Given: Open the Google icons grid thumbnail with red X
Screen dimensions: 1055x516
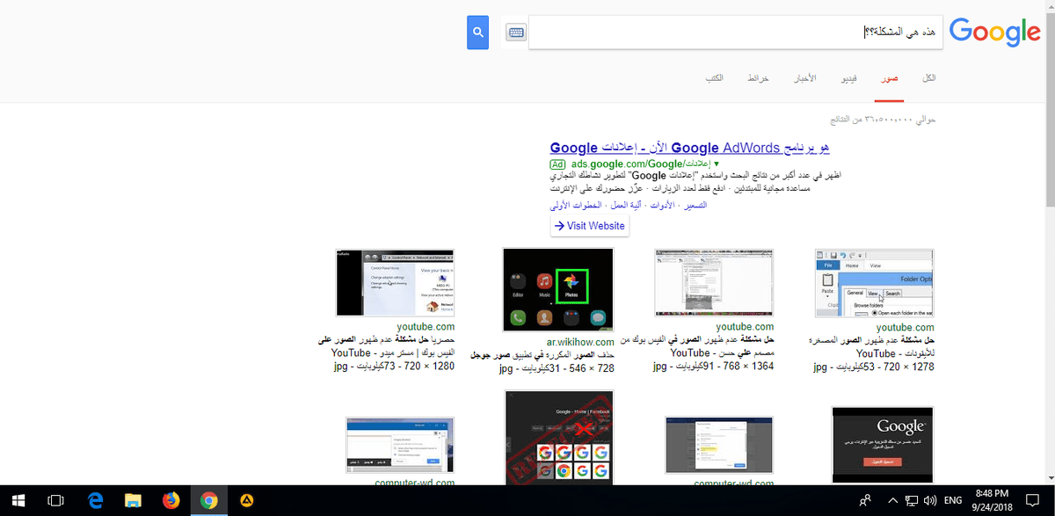Looking at the screenshot, I should pos(559,438).
